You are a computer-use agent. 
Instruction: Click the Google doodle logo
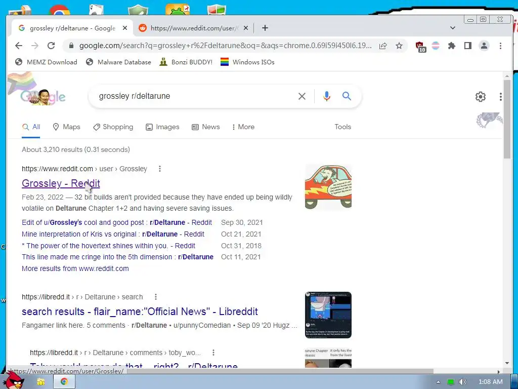click(43, 97)
